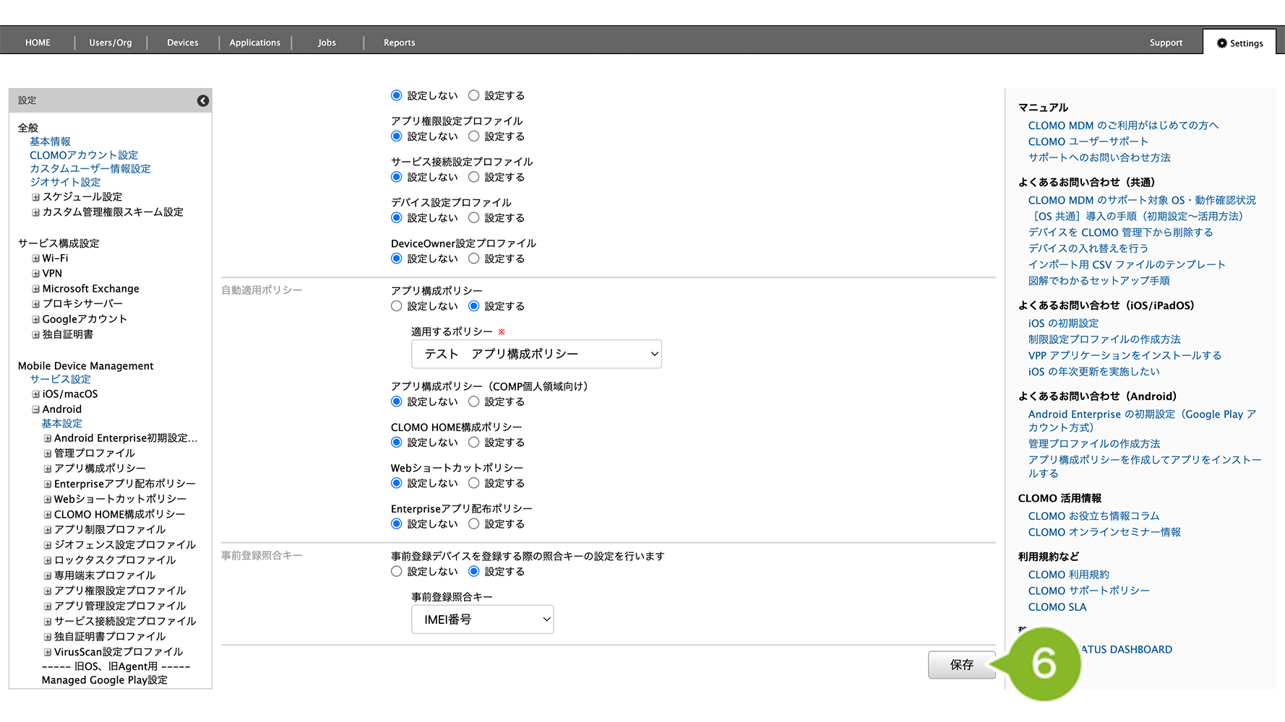Open the 適用するポリシー dropdown

point(536,355)
